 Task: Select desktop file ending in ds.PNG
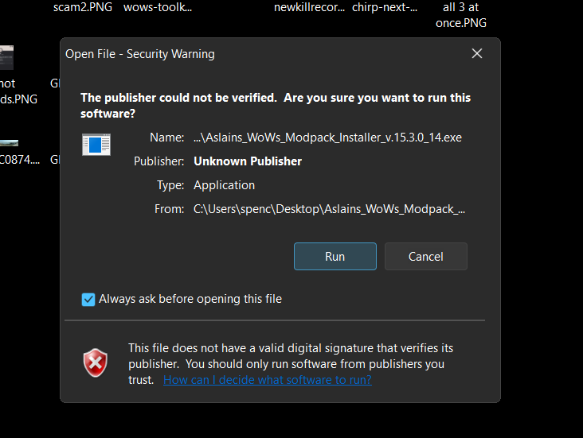[18, 91]
